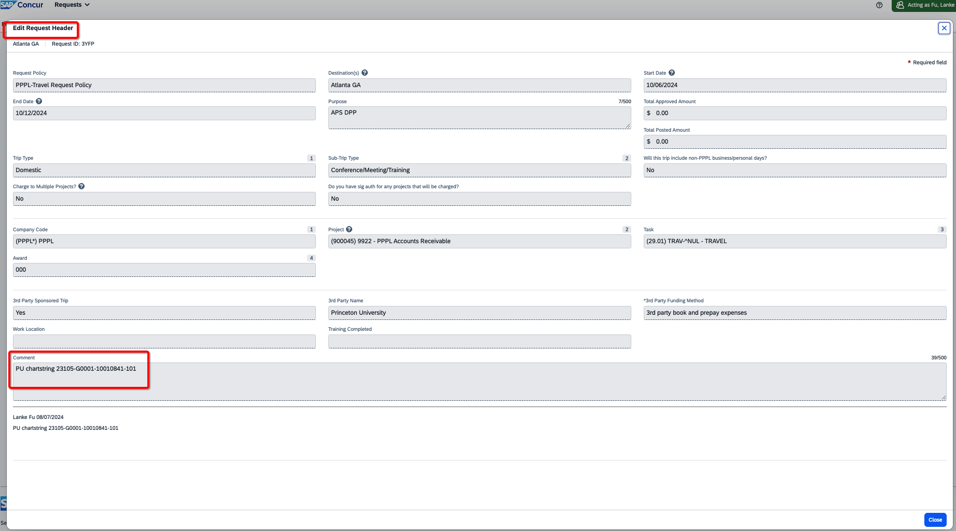The height and width of the screenshot is (531, 956).
Task: Open the sig auth for projects field
Action: click(x=479, y=199)
